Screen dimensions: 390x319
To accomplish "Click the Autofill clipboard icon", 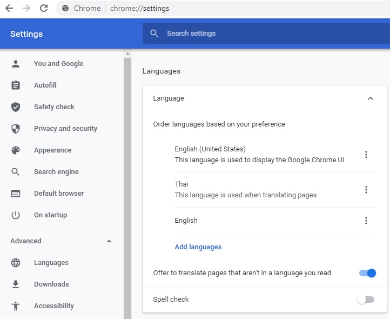I will [x=16, y=85].
